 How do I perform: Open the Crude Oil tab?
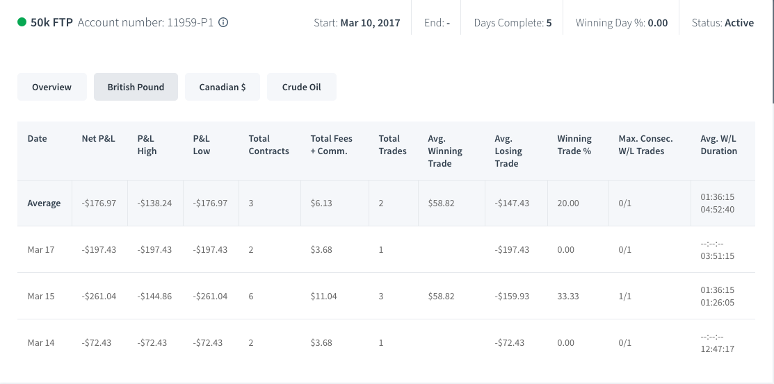[x=302, y=87]
